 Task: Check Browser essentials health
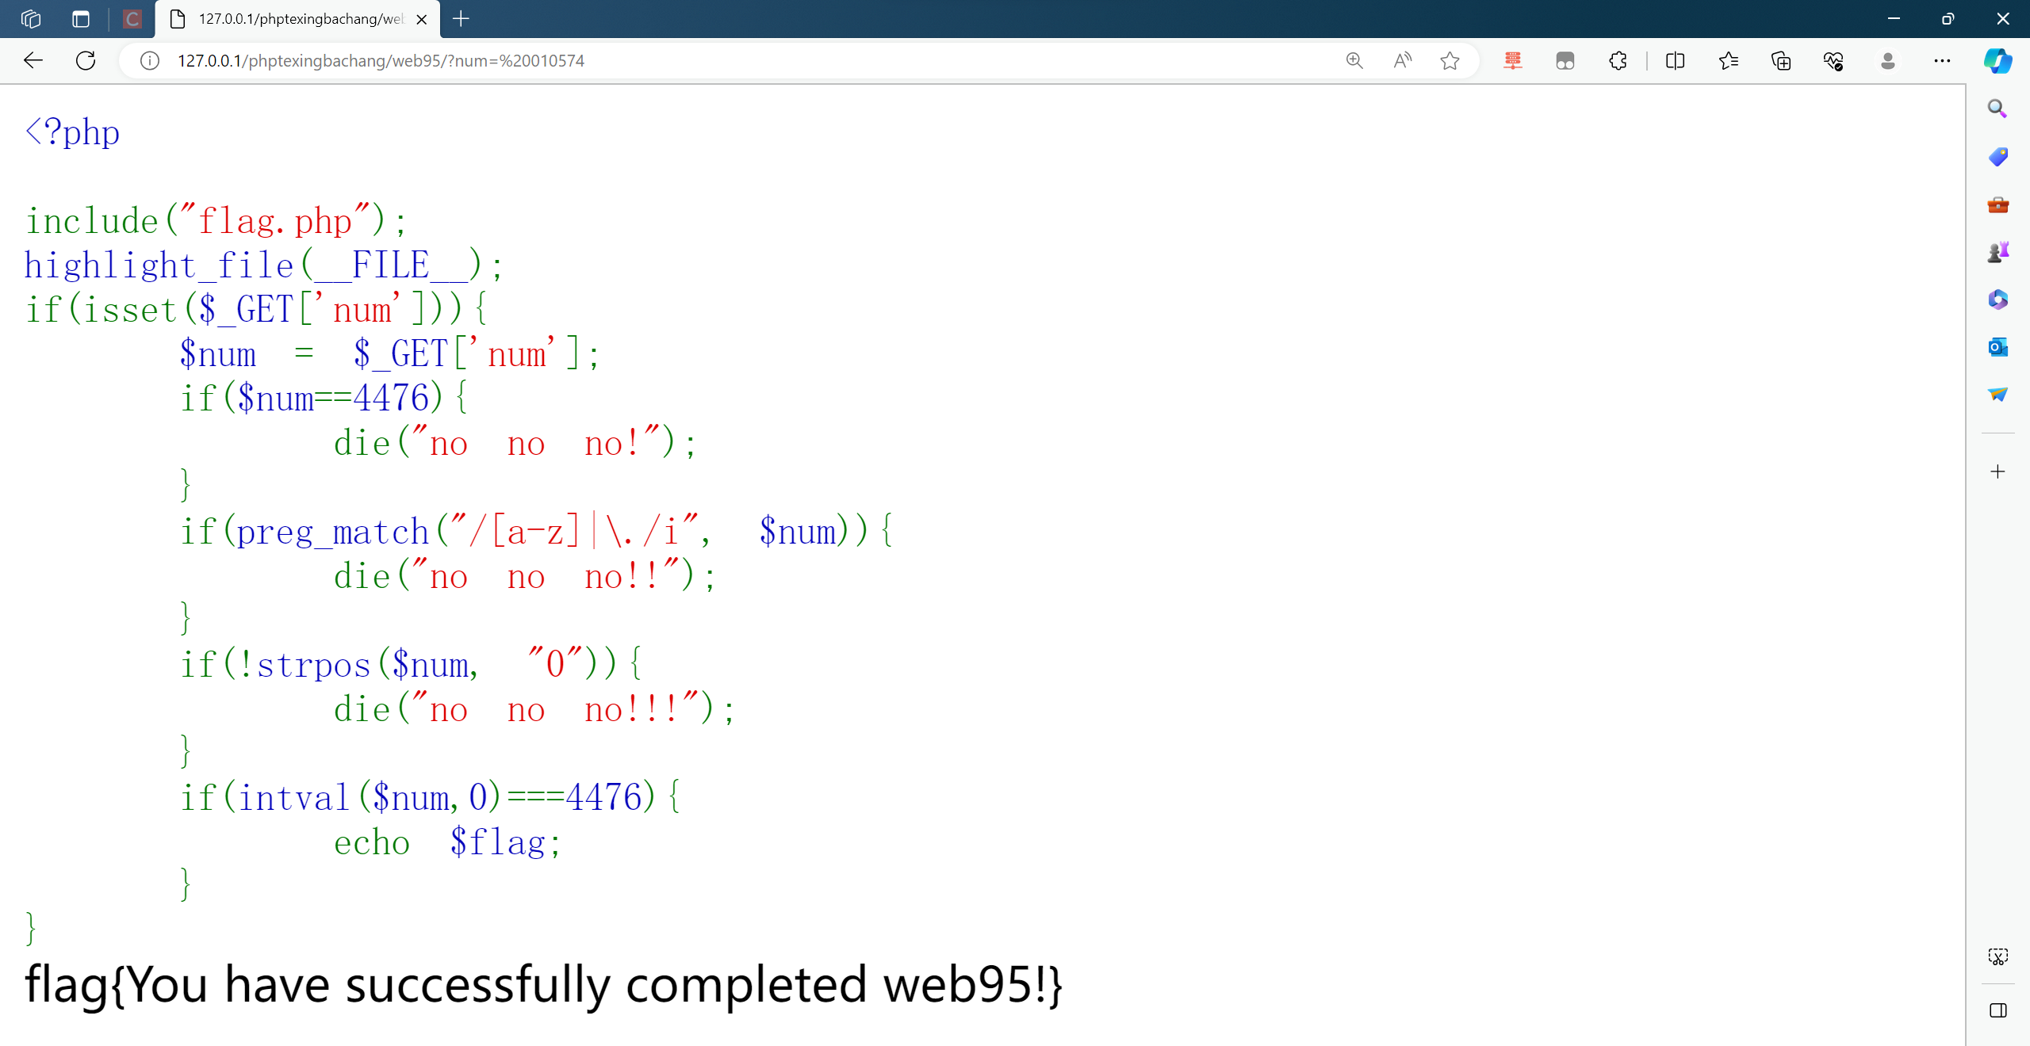(x=1833, y=61)
